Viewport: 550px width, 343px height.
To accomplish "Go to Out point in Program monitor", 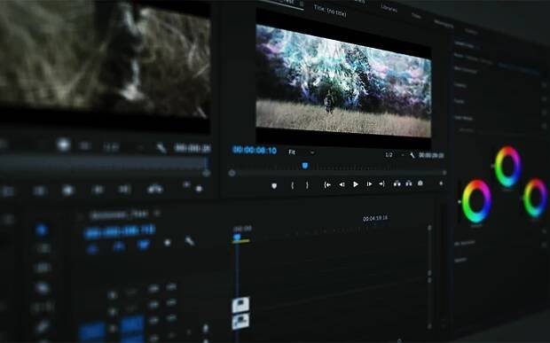I will [x=382, y=183].
